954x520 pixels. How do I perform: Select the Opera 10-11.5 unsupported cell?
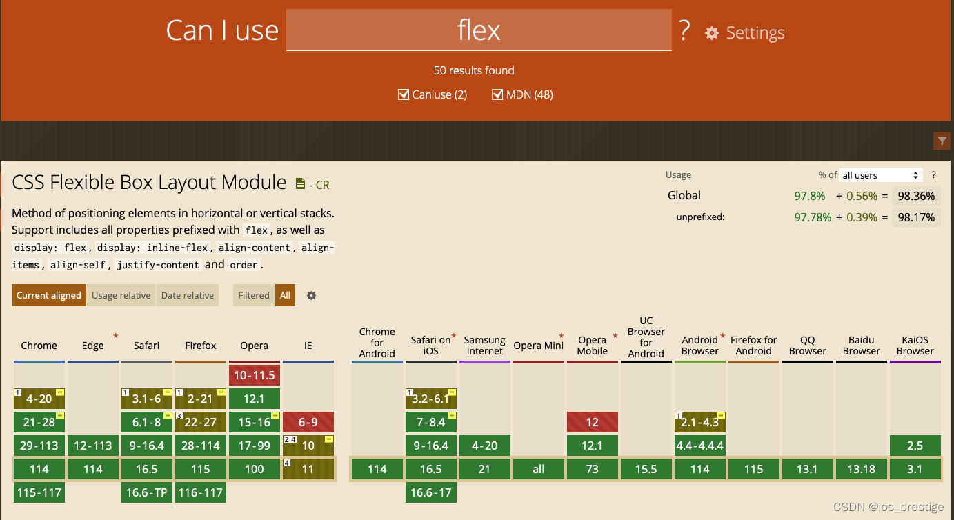(x=255, y=375)
